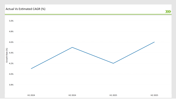Click the '4.2%' y-axis label
The image size is (176, 100).
11,64
